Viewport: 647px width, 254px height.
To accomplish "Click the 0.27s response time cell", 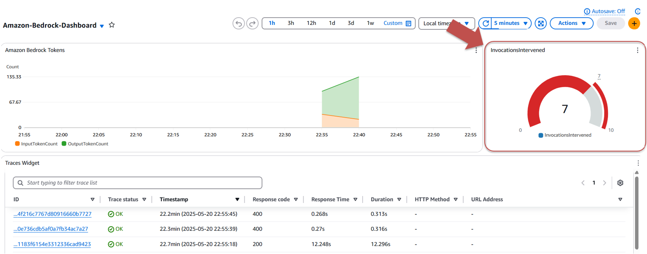I will tap(318, 229).
